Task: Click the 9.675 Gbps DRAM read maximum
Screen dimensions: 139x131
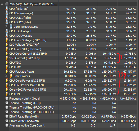Action: [109, 116]
